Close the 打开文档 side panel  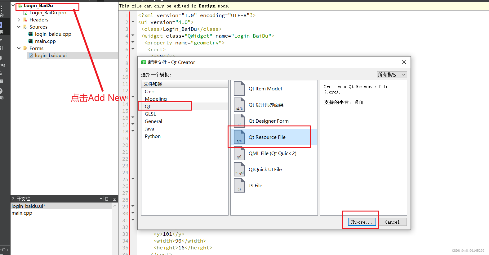(114, 199)
